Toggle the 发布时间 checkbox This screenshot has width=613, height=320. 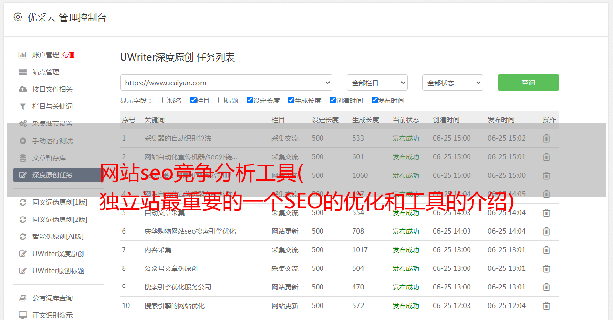[374, 100]
